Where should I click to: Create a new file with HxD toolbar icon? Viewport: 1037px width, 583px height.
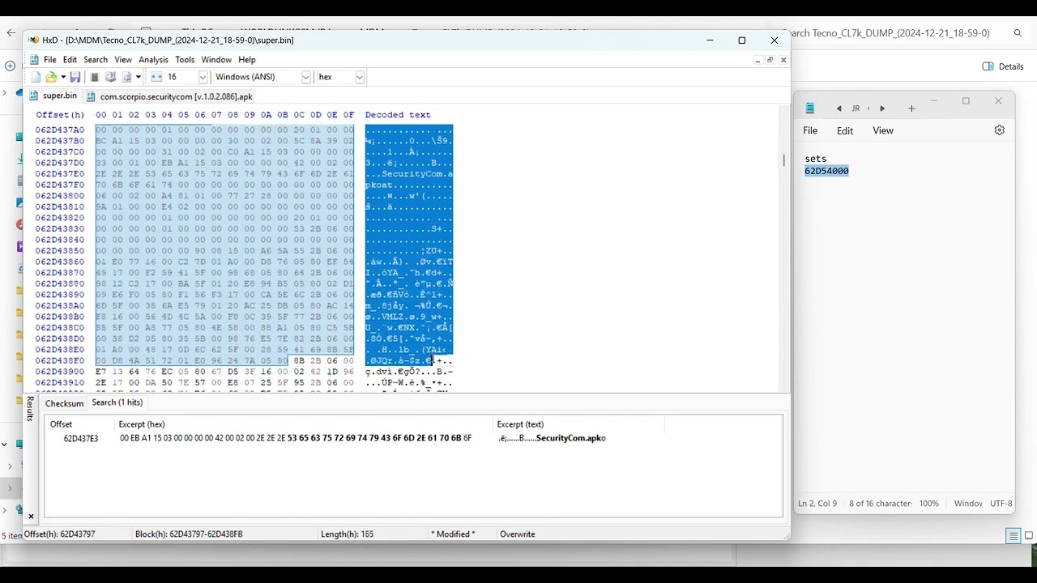[x=36, y=77]
